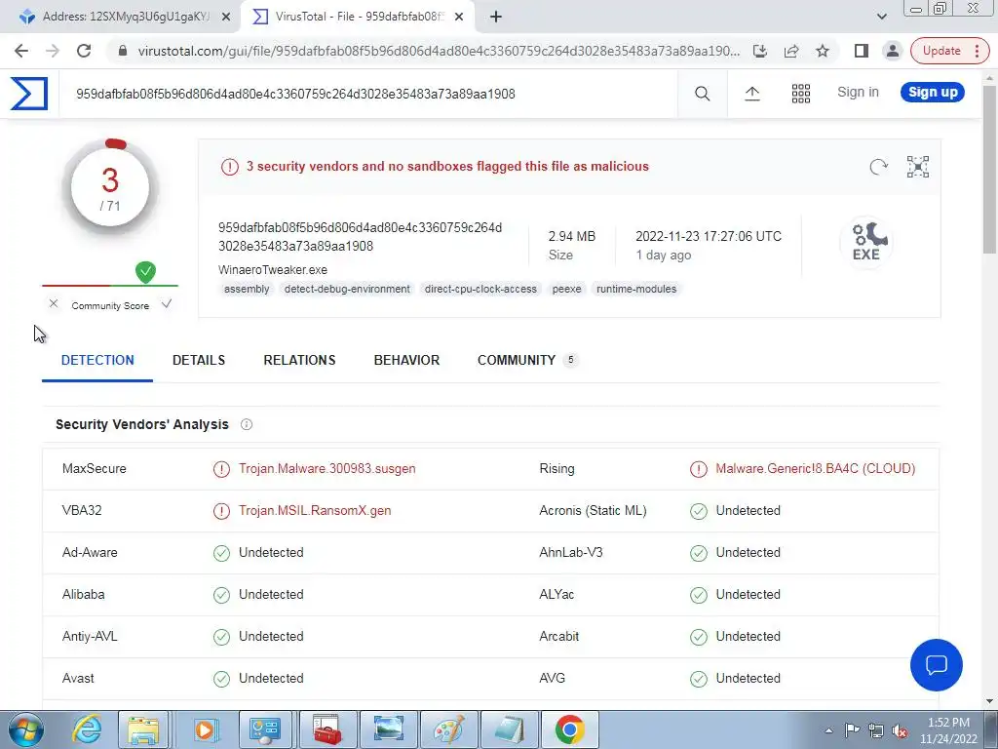
Task: Open the tab search dropdown arrow
Action: pos(881,17)
